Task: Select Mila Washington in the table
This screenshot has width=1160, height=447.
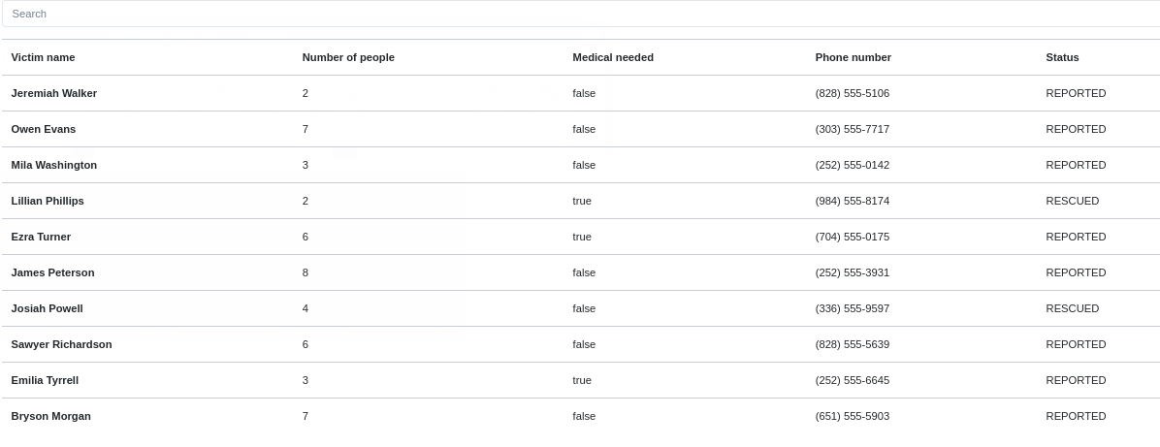Action: click(54, 165)
